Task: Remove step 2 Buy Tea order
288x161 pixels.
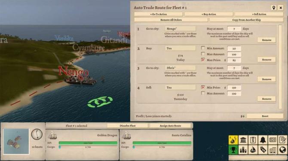Action: (267, 60)
